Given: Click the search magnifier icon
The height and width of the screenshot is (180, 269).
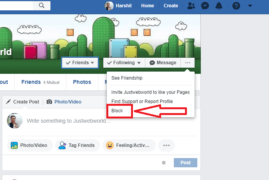Looking at the screenshot, I should [x=42, y=6].
